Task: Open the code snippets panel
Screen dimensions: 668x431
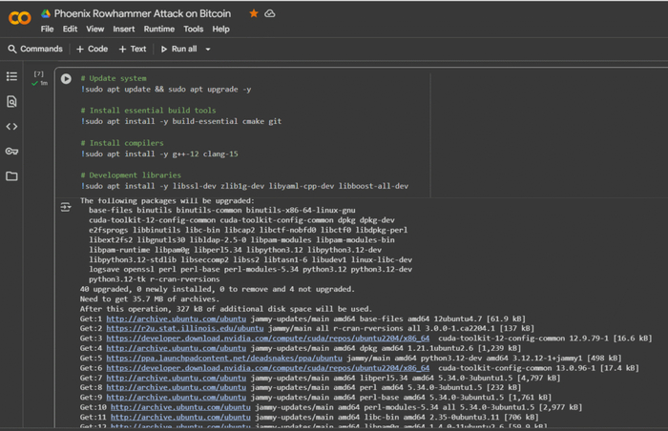Action: pyautogui.click(x=11, y=126)
